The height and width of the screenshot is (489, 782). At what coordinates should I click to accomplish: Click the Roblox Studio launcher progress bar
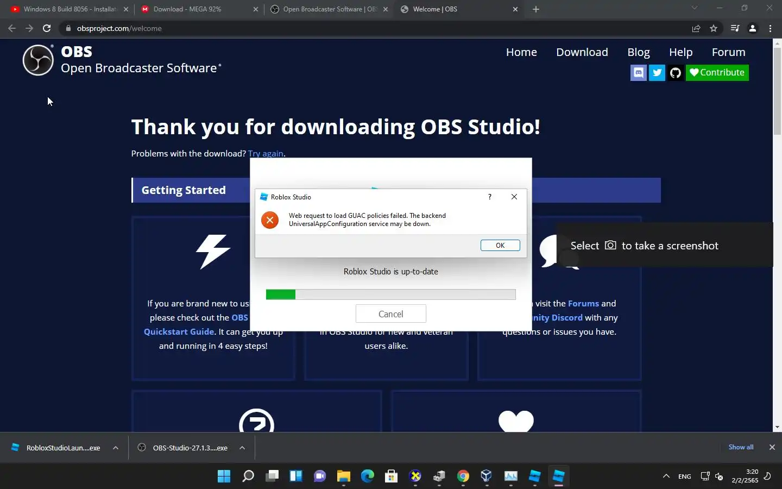[390, 294]
